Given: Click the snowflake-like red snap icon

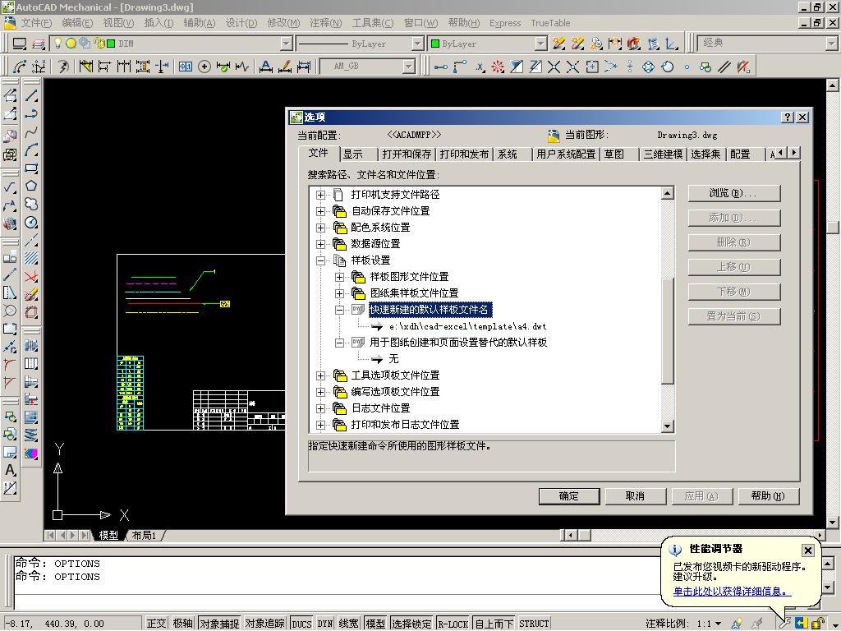Looking at the screenshot, I should pyautogui.click(x=498, y=67).
